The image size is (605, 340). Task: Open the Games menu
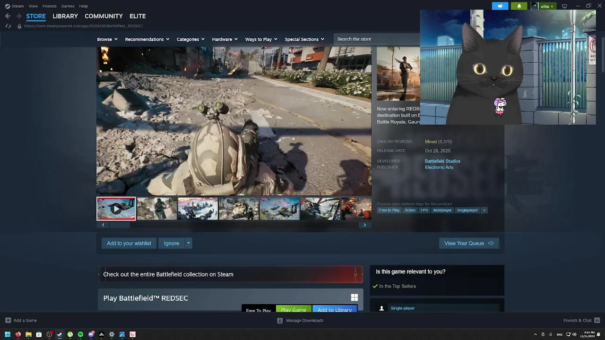(68, 6)
